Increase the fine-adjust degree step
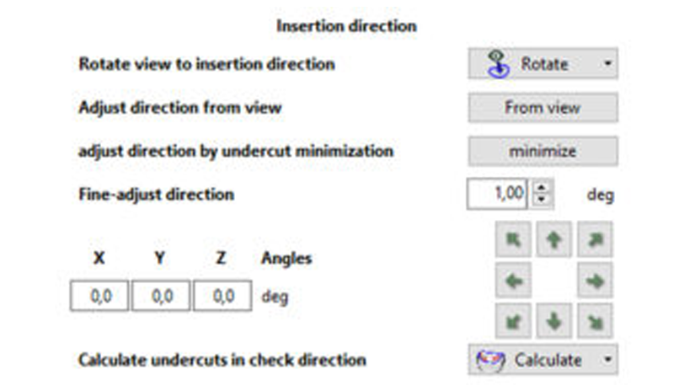This screenshot has height=391, width=695. click(x=541, y=188)
